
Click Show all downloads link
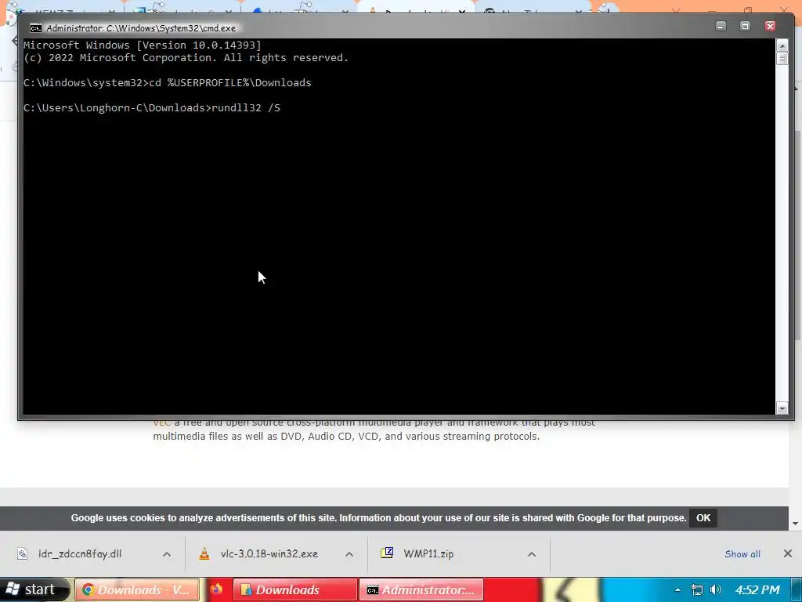click(742, 554)
